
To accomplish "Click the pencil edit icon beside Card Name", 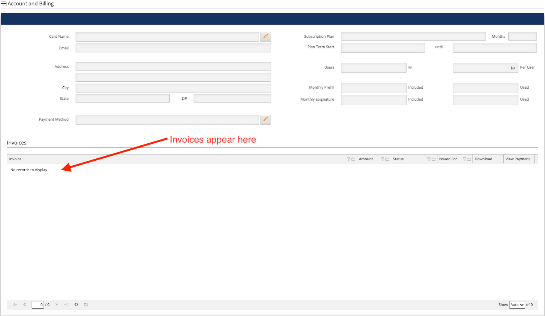I will 265,37.
